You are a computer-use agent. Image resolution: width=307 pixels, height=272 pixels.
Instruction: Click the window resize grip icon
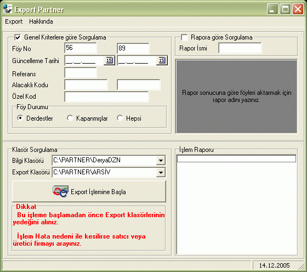302,267
